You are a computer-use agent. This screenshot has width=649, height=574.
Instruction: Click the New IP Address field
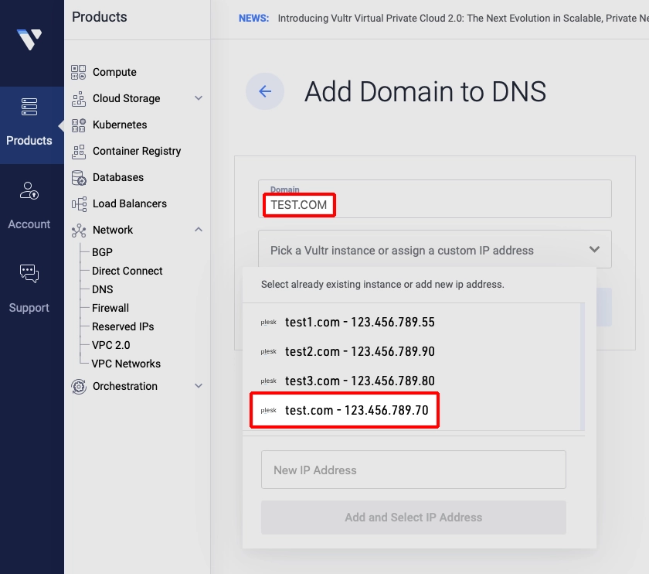(413, 470)
